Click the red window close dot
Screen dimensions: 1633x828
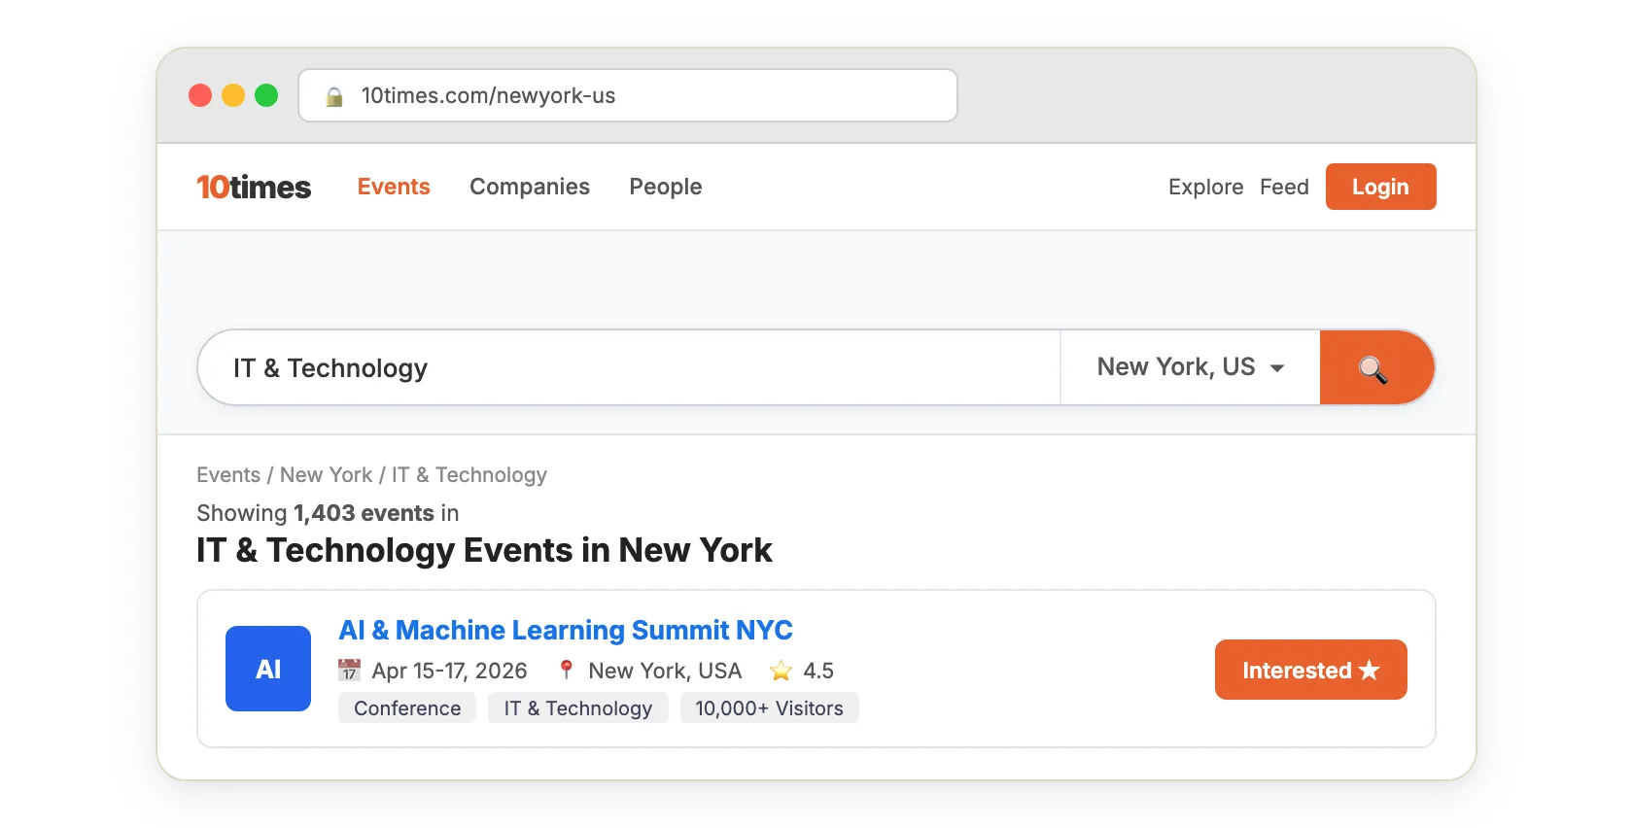pos(200,95)
